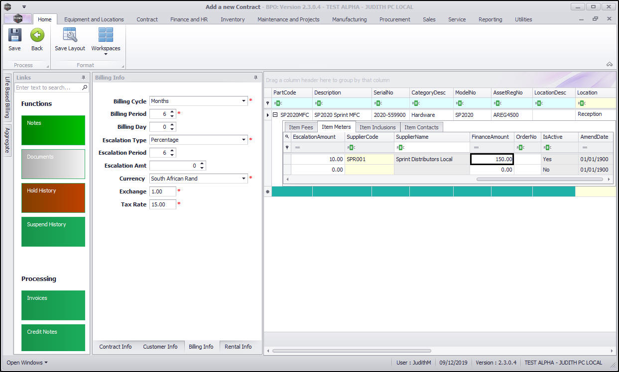Click the Tax Rate input field
619x372 pixels.
(x=162, y=204)
